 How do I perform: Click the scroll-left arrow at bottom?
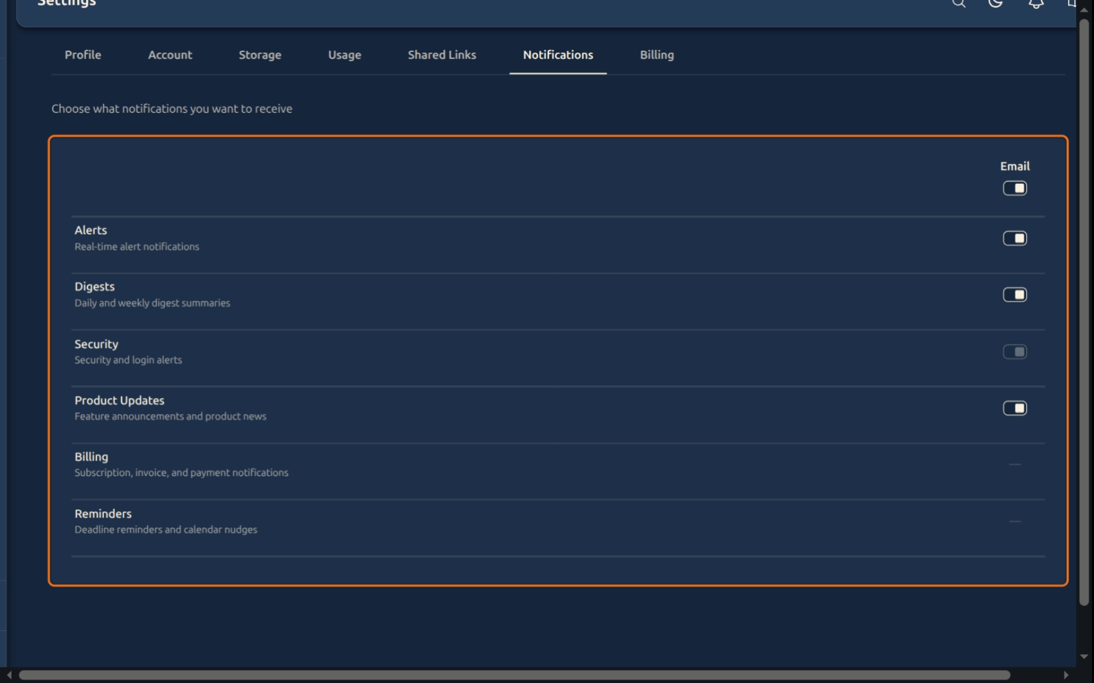[x=9, y=675]
